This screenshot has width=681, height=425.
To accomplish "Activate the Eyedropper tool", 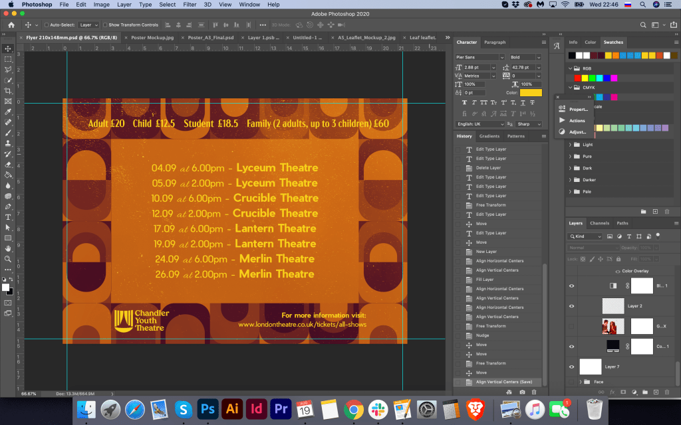I will point(8,112).
